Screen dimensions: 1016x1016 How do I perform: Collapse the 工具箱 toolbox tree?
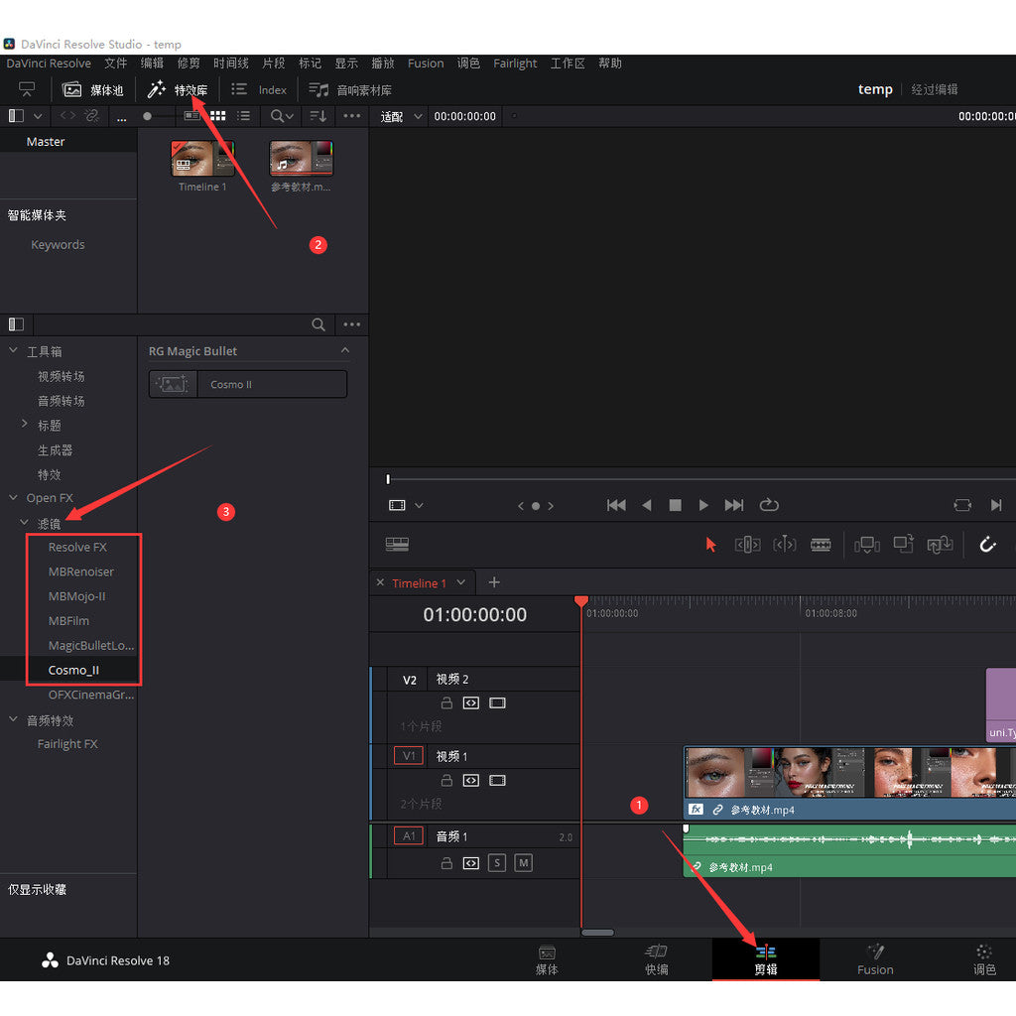tap(13, 350)
